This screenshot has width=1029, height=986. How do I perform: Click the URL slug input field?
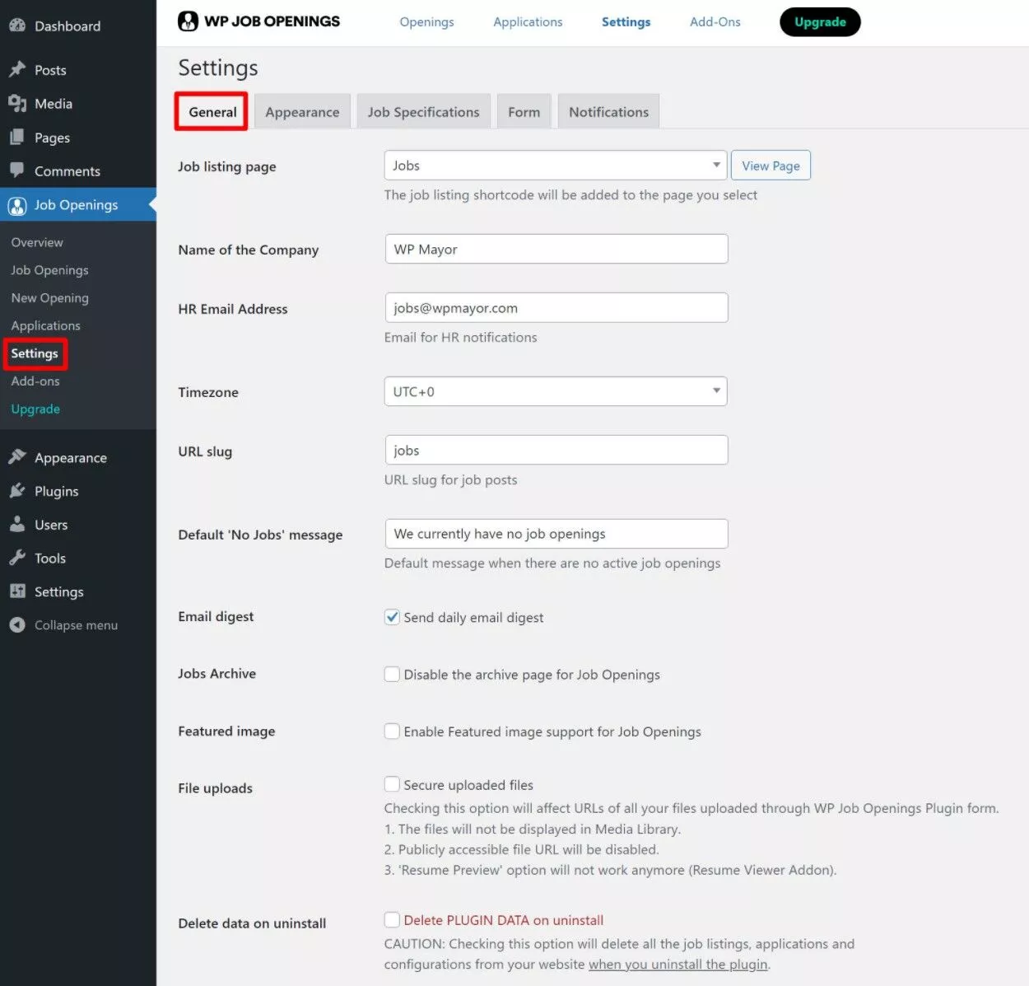[x=556, y=450]
